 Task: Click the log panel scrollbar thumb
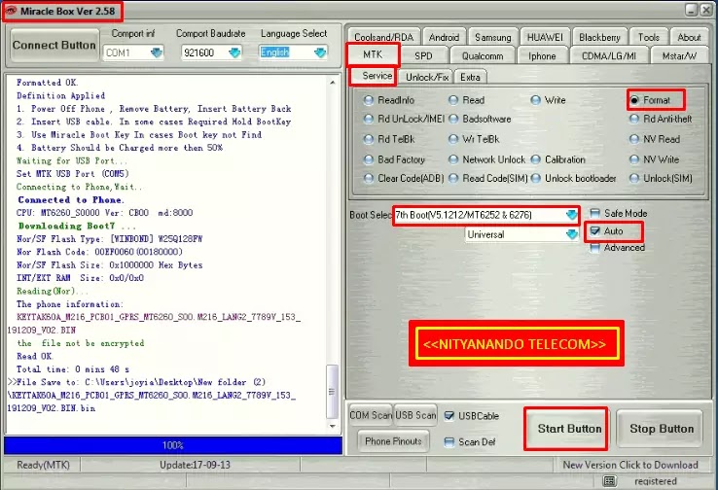[x=332, y=392]
